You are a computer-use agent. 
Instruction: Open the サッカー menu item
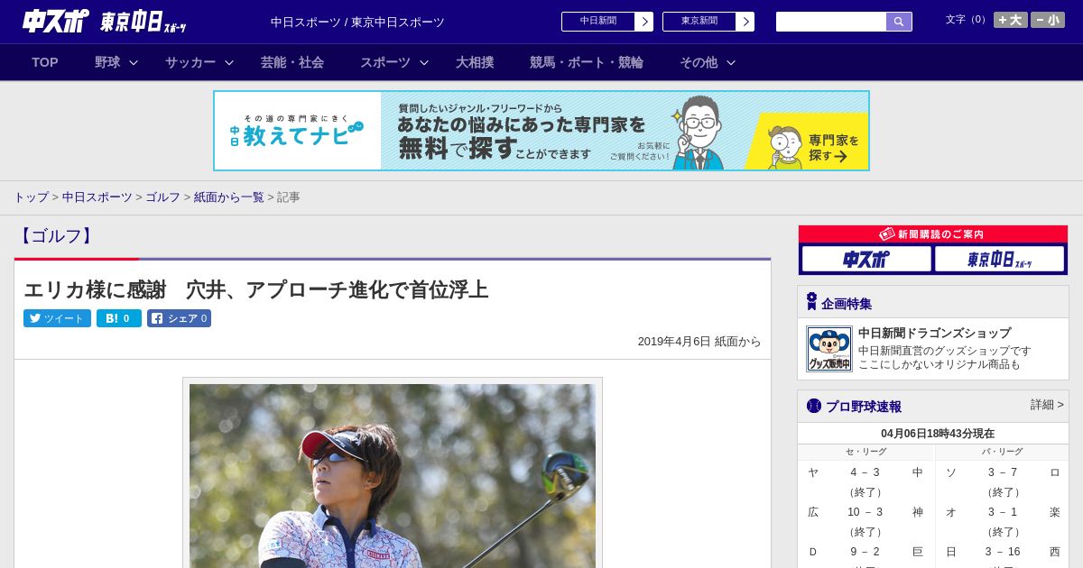[190, 62]
